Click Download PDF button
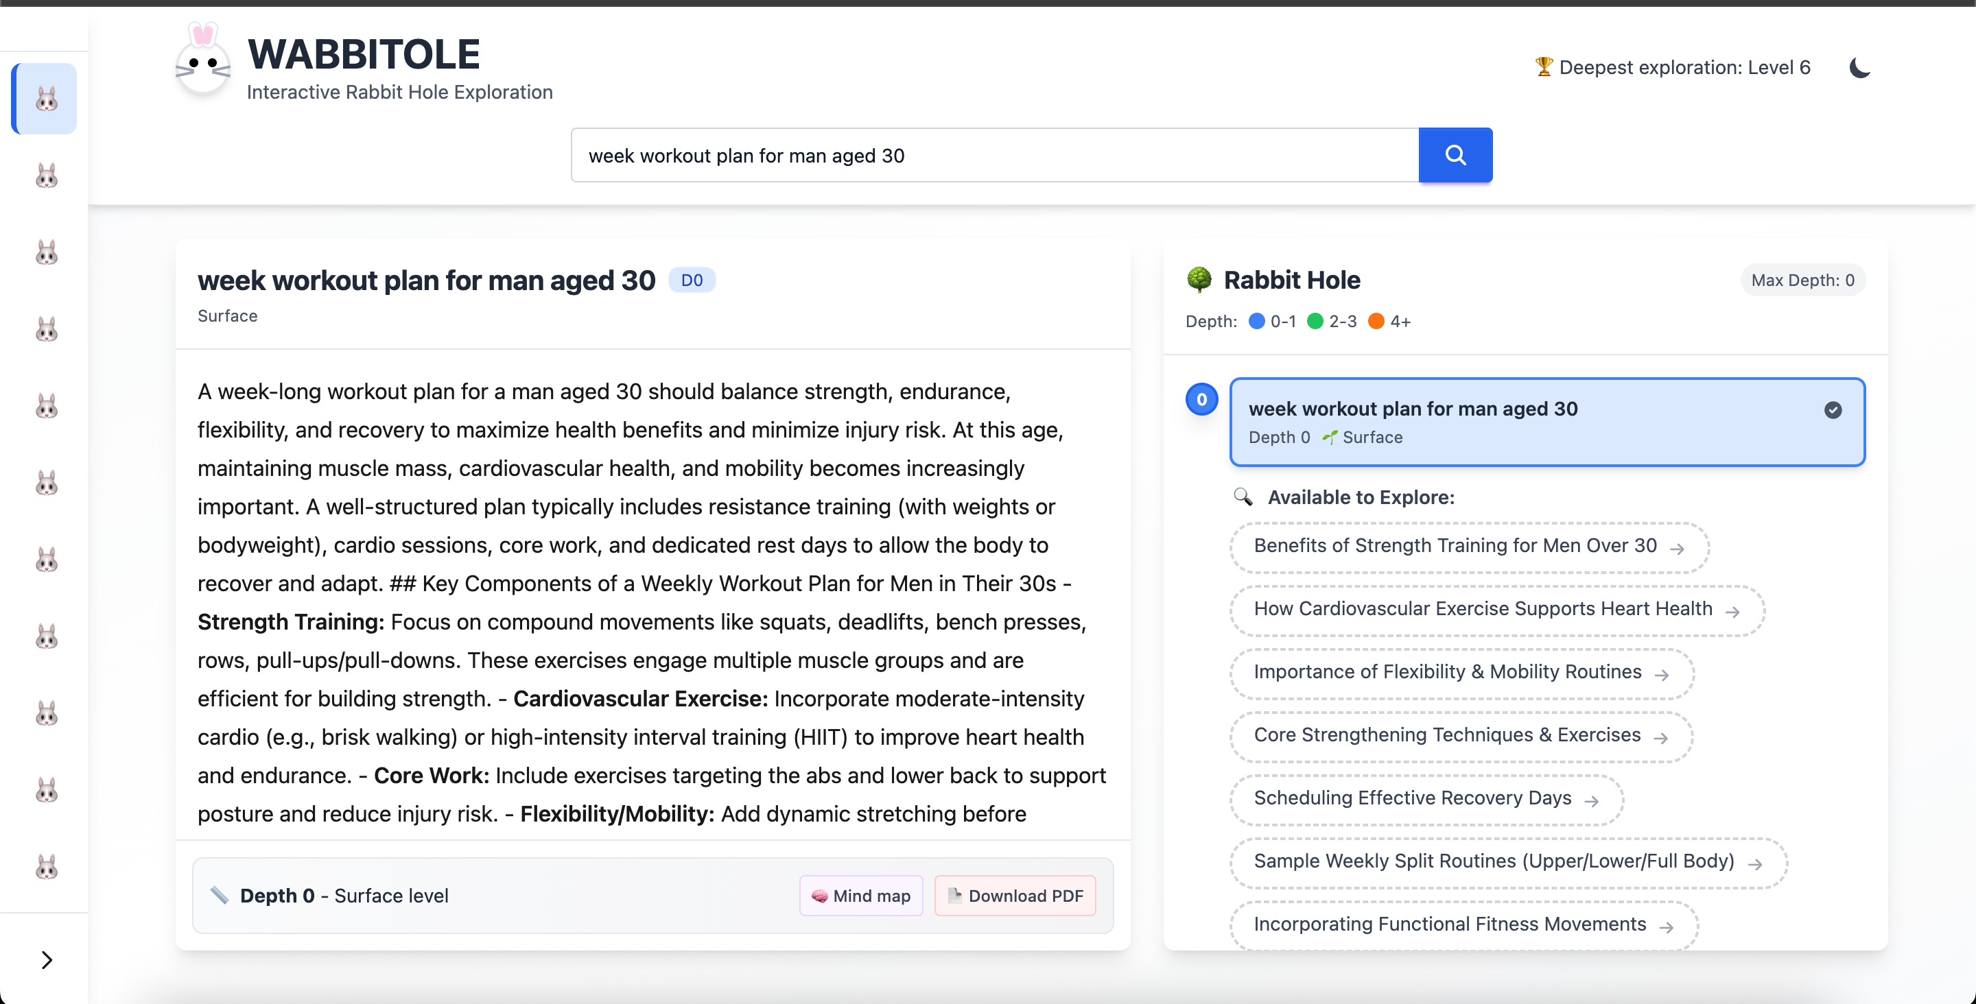This screenshot has width=1976, height=1004. coord(1015,895)
